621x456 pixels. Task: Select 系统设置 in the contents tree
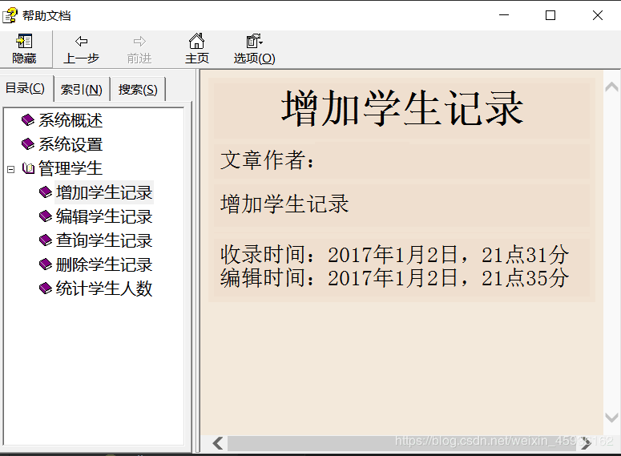click(71, 144)
